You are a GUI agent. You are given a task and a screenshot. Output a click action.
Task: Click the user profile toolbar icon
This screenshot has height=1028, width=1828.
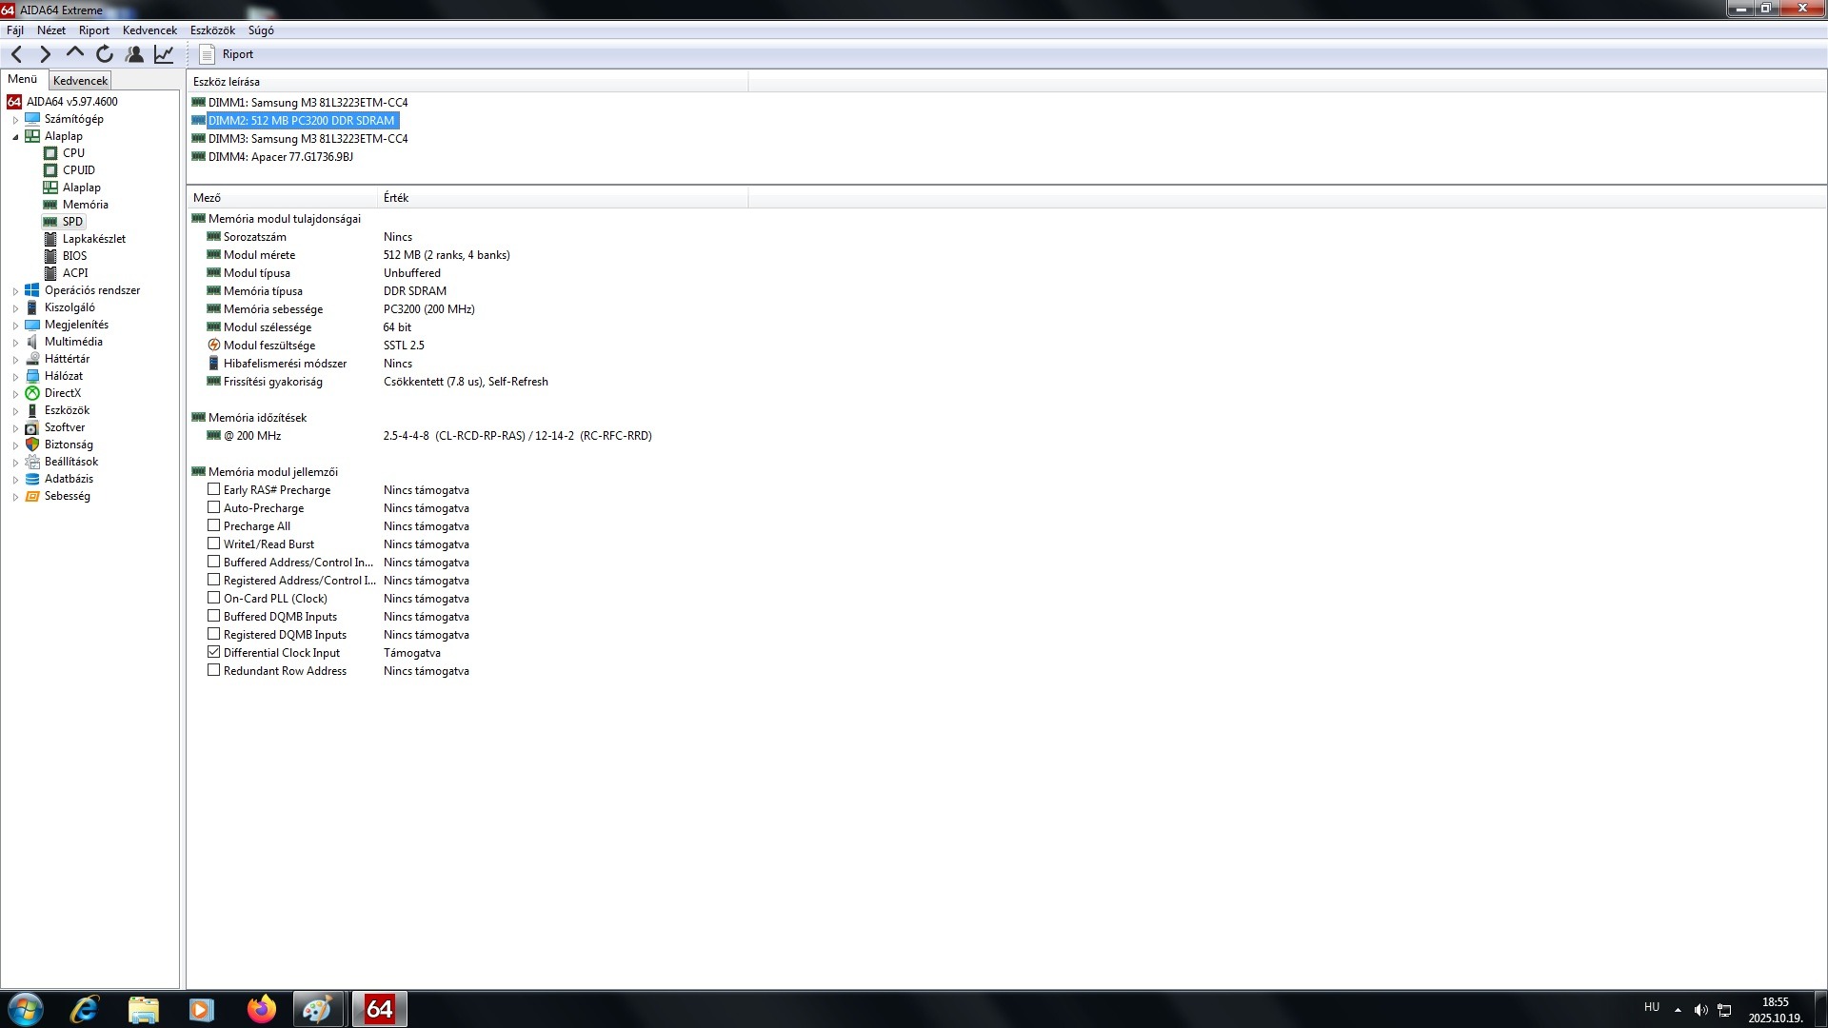coord(134,54)
